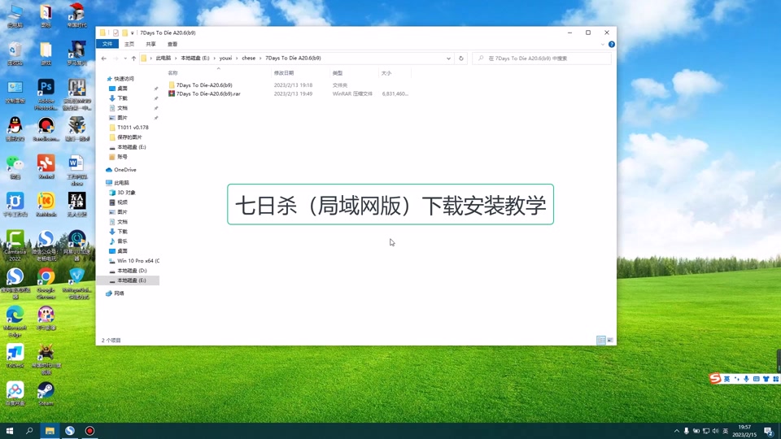
Task: Open the NetEase UU accelerator desktop icon
Action: [76, 246]
